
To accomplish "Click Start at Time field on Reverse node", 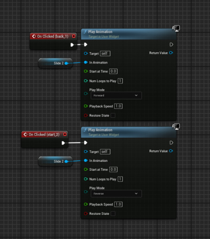I will [x=113, y=169].
